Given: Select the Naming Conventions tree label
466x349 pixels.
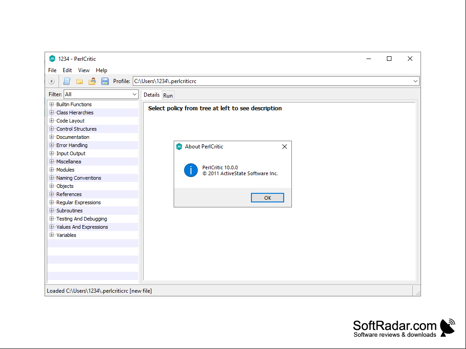Looking at the screenshot, I should (79, 178).
